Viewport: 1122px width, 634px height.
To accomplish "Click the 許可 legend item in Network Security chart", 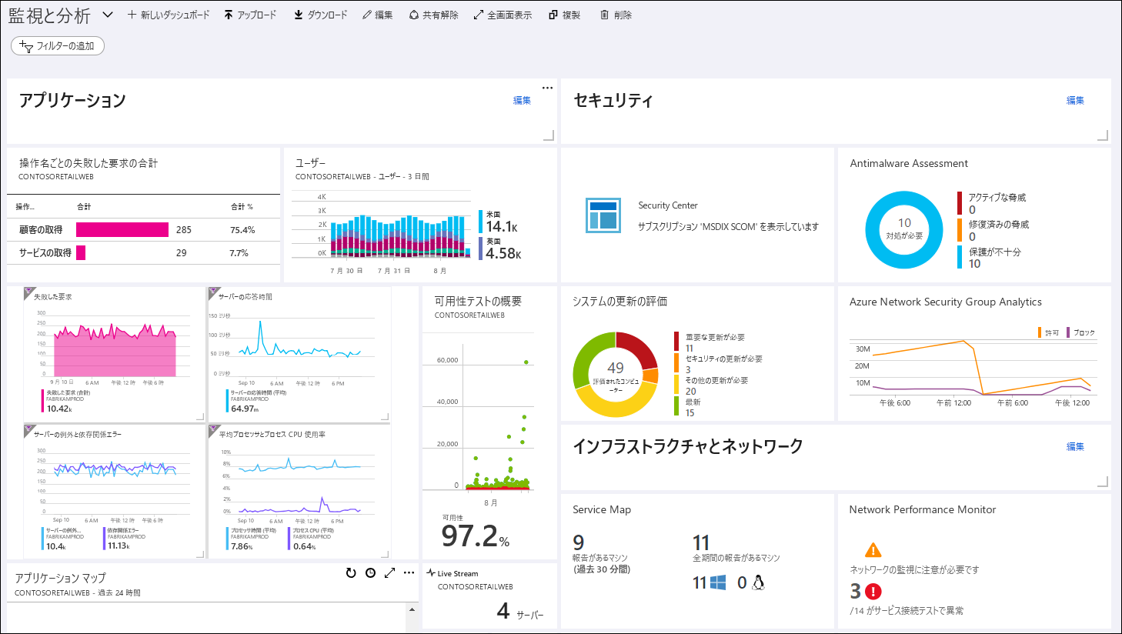I will click(x=1048, y=332).
